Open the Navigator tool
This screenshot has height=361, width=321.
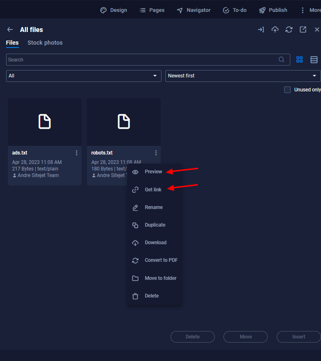coord(194,10)
